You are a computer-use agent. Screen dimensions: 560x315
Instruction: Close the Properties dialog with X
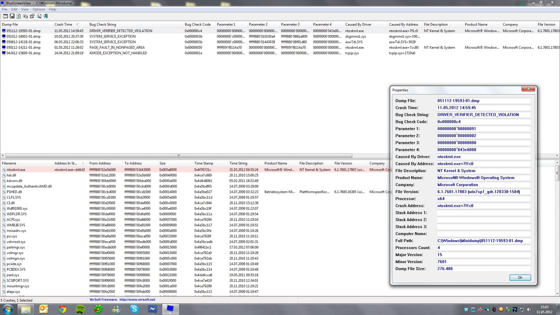click(528, 89)
